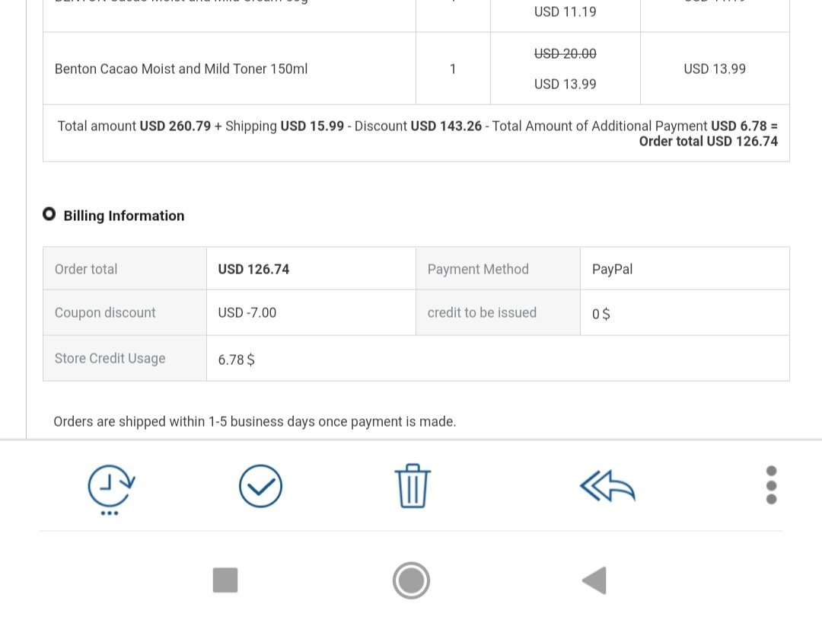
Task: Tap the shipping time notice text
Action: coord(255,421)
